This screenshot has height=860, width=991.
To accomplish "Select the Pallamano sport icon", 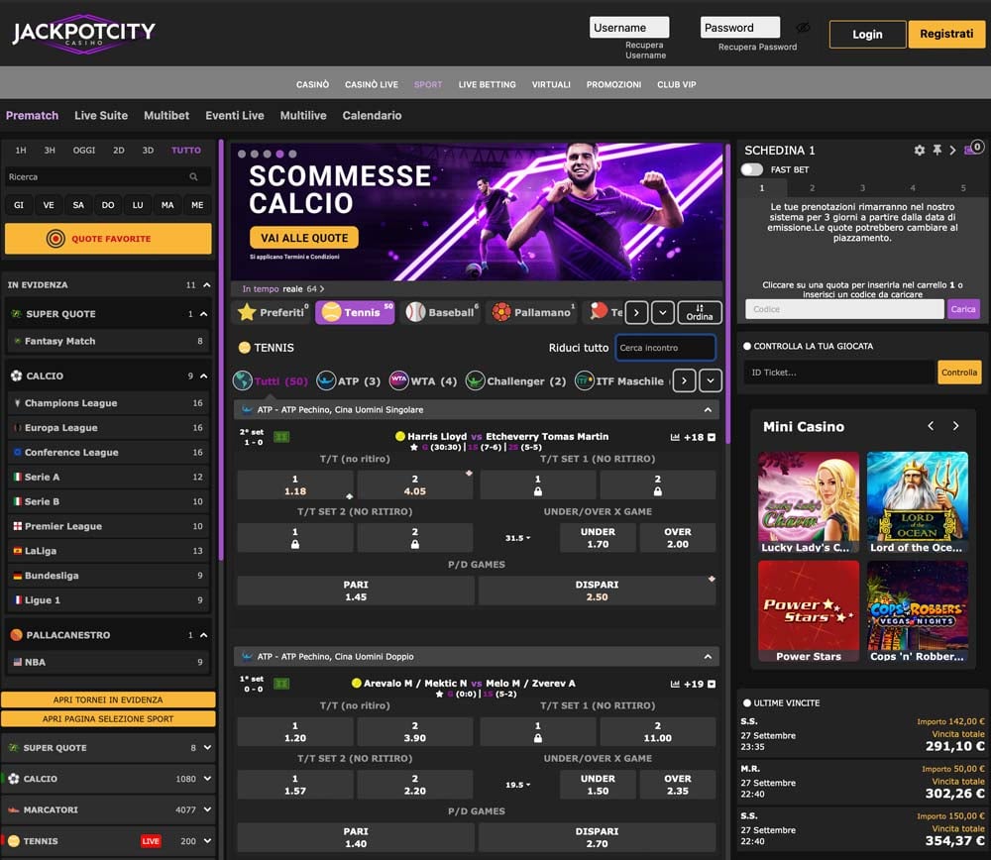I will click(x=501, y=312).
